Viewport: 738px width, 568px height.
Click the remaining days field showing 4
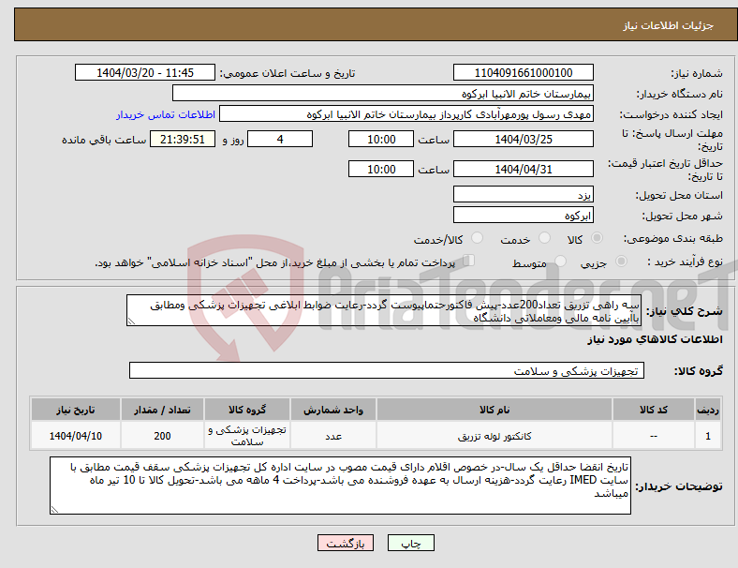point(280,140)
